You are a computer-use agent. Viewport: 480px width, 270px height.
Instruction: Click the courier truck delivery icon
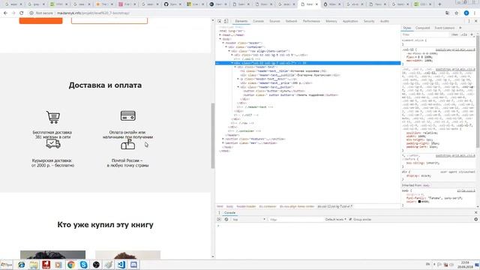click(x=53, y=144)
